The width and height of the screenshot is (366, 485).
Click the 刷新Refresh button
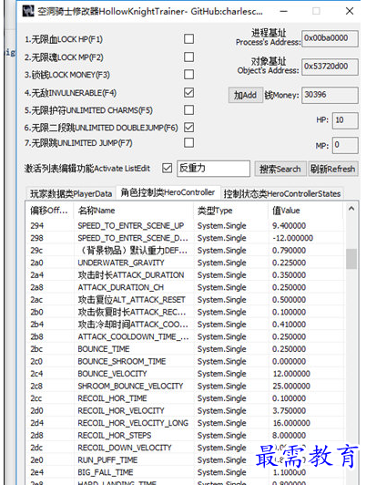[x=333, y=169]
